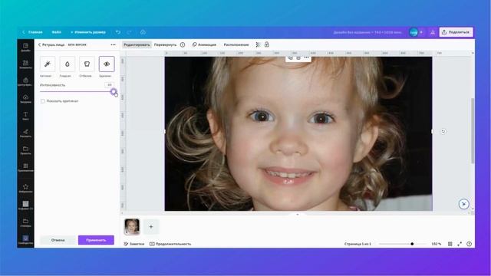Open the user avatar in header
491x276 pixels.
414,32
